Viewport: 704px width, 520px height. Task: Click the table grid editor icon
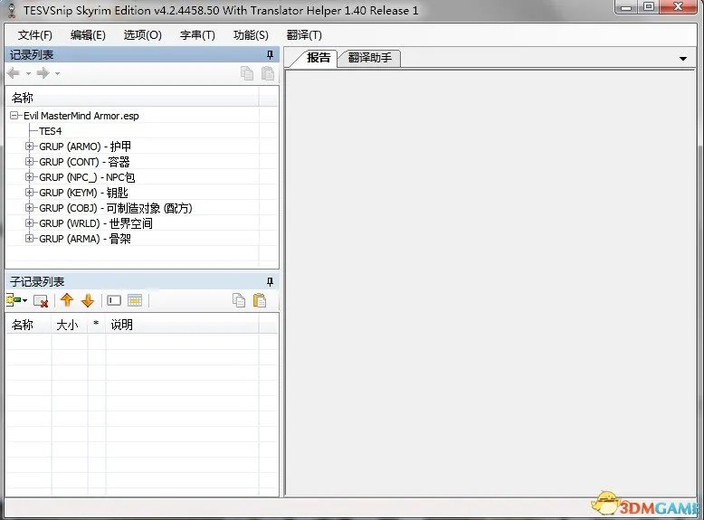click(x=135, y=301)
